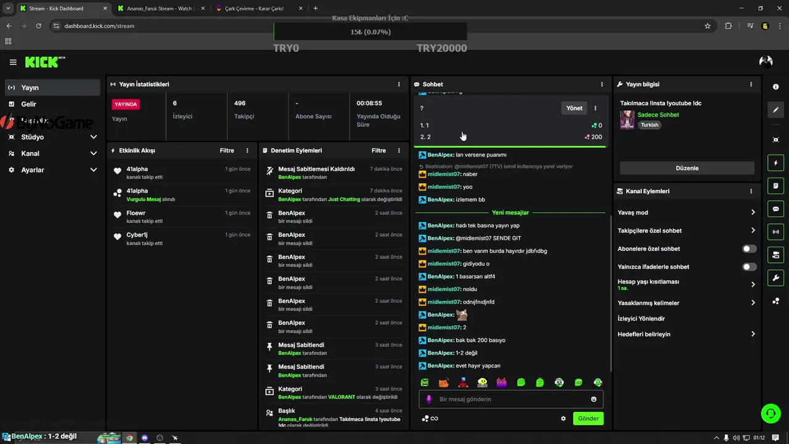Click the lightning bolt icon in the right sidebar
Viewport: 789px width, 444px height.
[775, 163]
